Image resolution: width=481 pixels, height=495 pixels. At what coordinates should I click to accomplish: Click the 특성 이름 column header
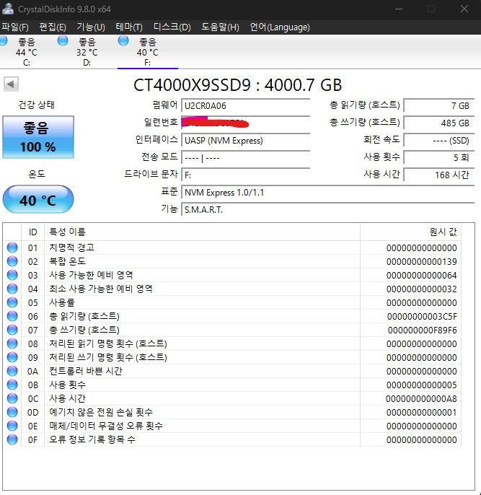click(x=202, y=232)
